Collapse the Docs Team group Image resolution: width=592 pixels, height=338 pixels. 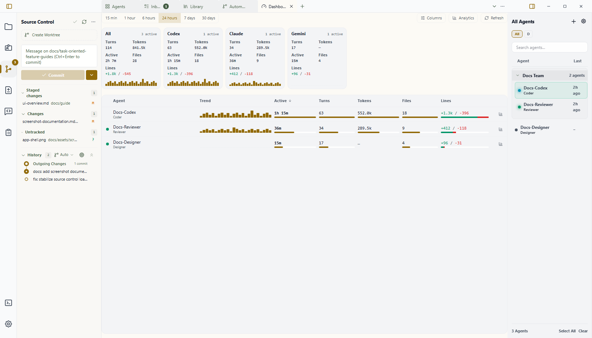pos(518,75)
